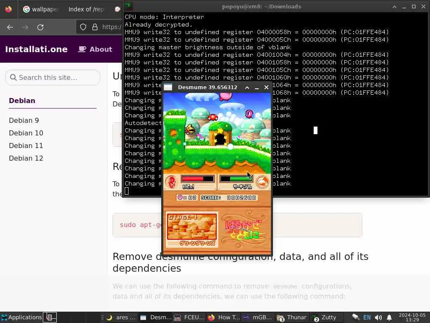Click the Desmume window menu icon
Image resolution: width=430 pixels, height=323 pixels.
pyautogui.click(x=168, y=87)
